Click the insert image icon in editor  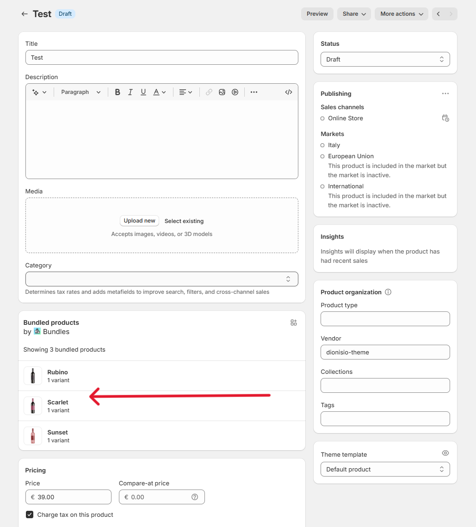[x=222, y=92]
